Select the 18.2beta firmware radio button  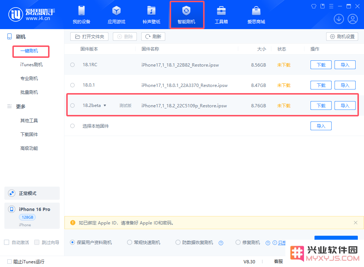pos(72,105)
